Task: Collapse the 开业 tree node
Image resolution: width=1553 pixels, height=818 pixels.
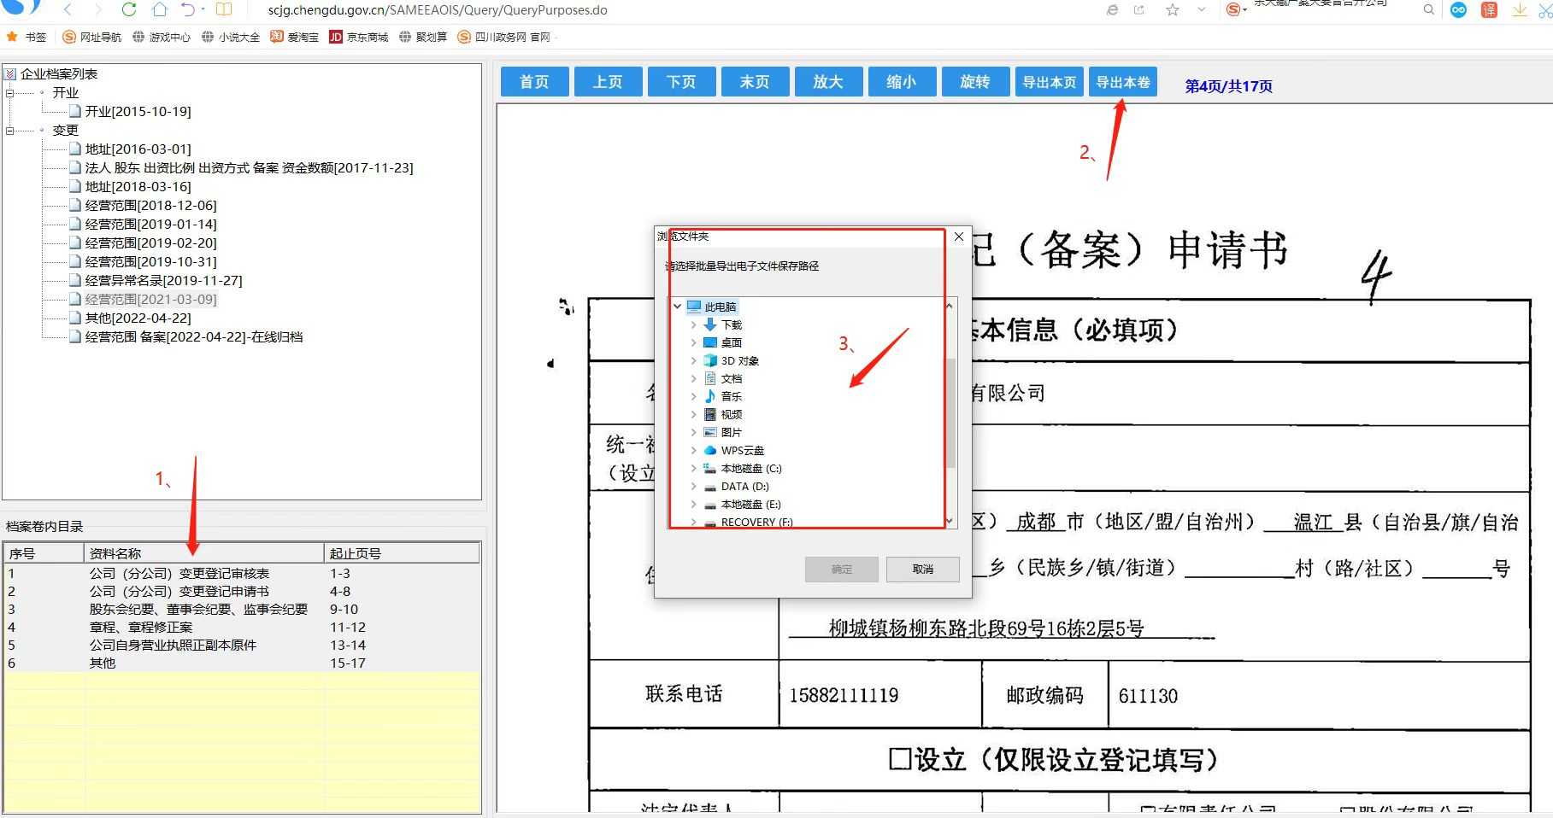Action: click(10, 93)
